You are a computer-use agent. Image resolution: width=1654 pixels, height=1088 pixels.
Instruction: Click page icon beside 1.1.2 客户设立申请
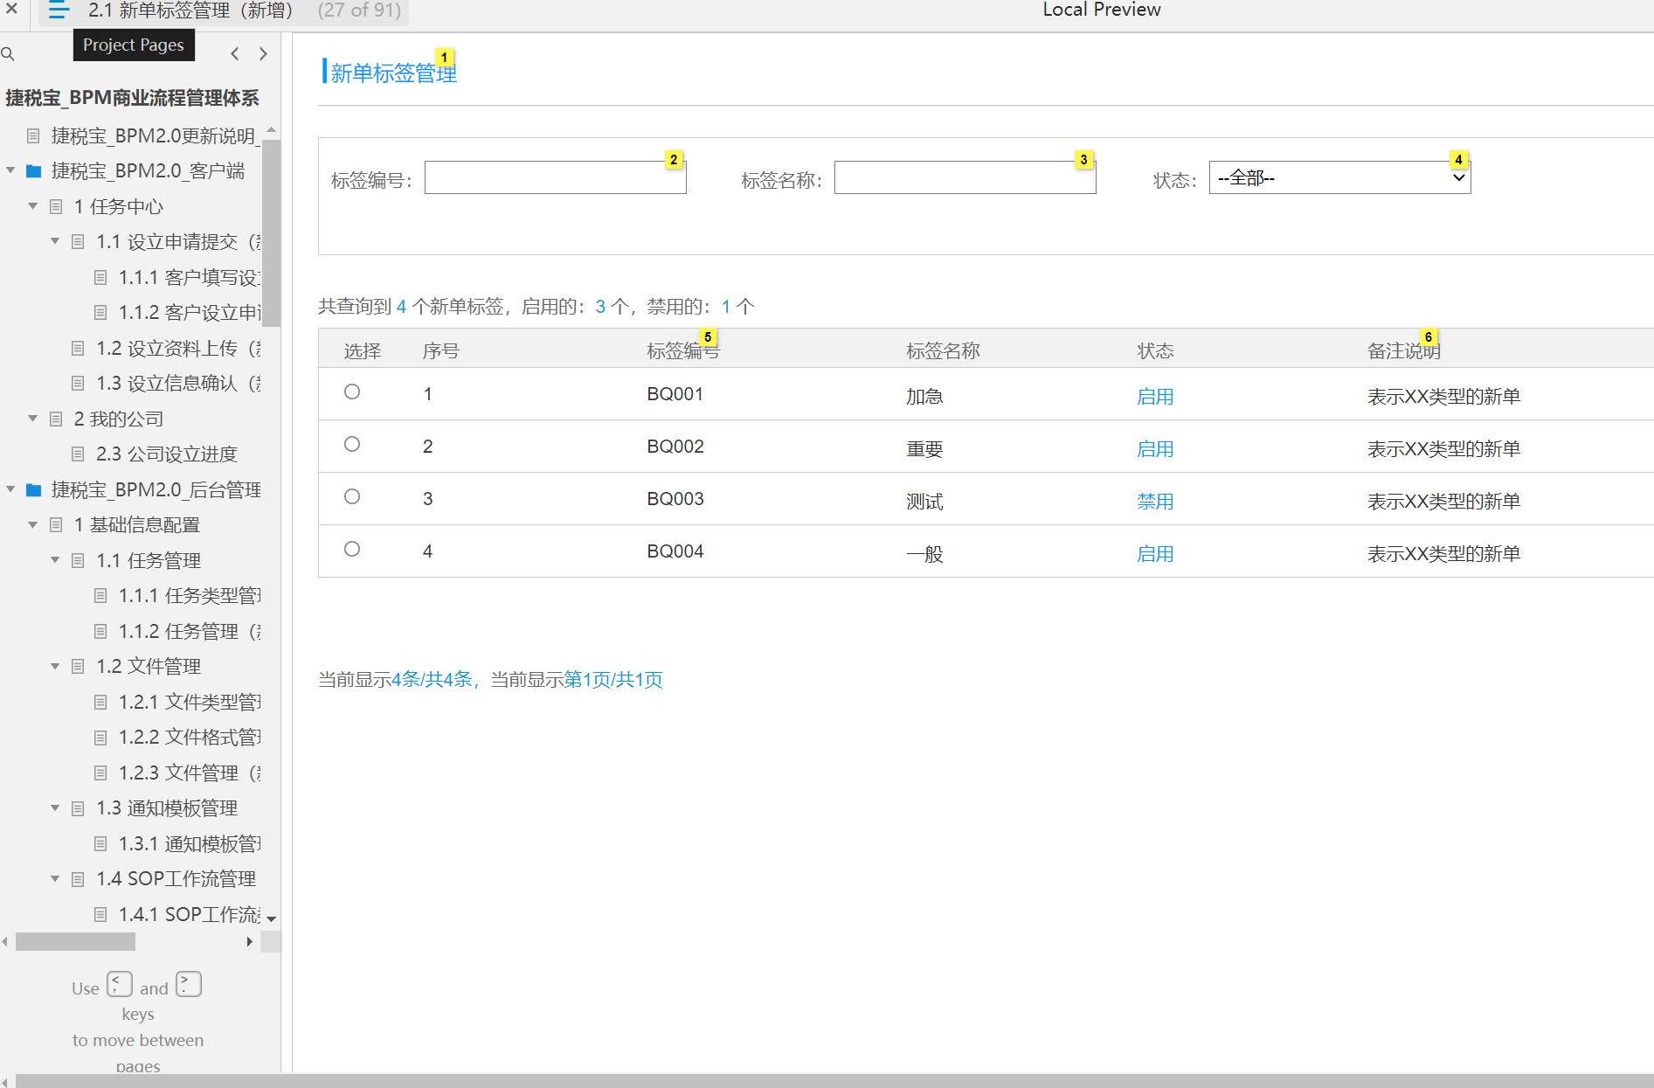pyautogui.click(x=100, y=313)
